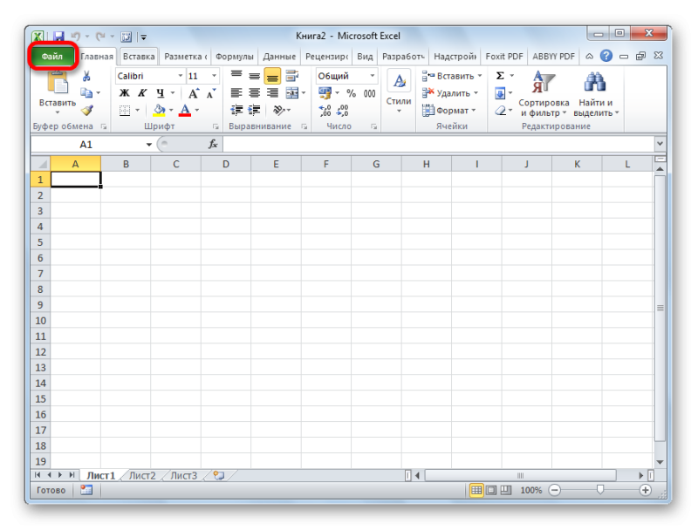
Task: Align text to the left
Action: click(236, 93)
